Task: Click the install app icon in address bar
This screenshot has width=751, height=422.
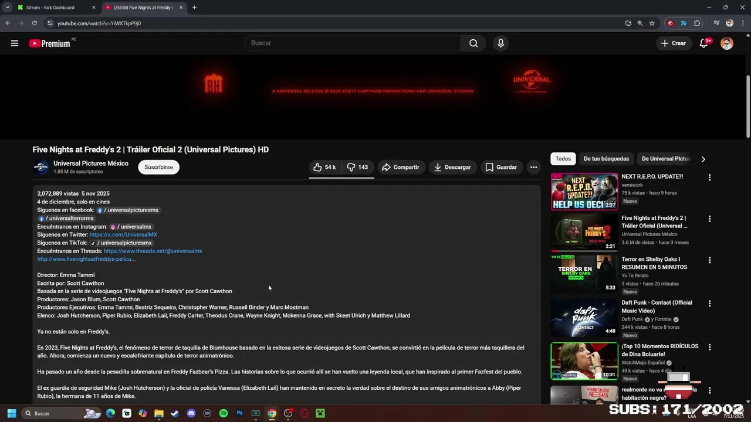Action: point(628,23)
